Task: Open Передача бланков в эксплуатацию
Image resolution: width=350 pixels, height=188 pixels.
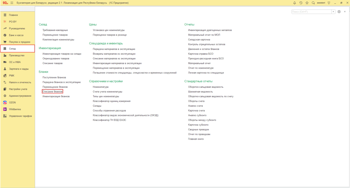Action: (x=62, y=82)
